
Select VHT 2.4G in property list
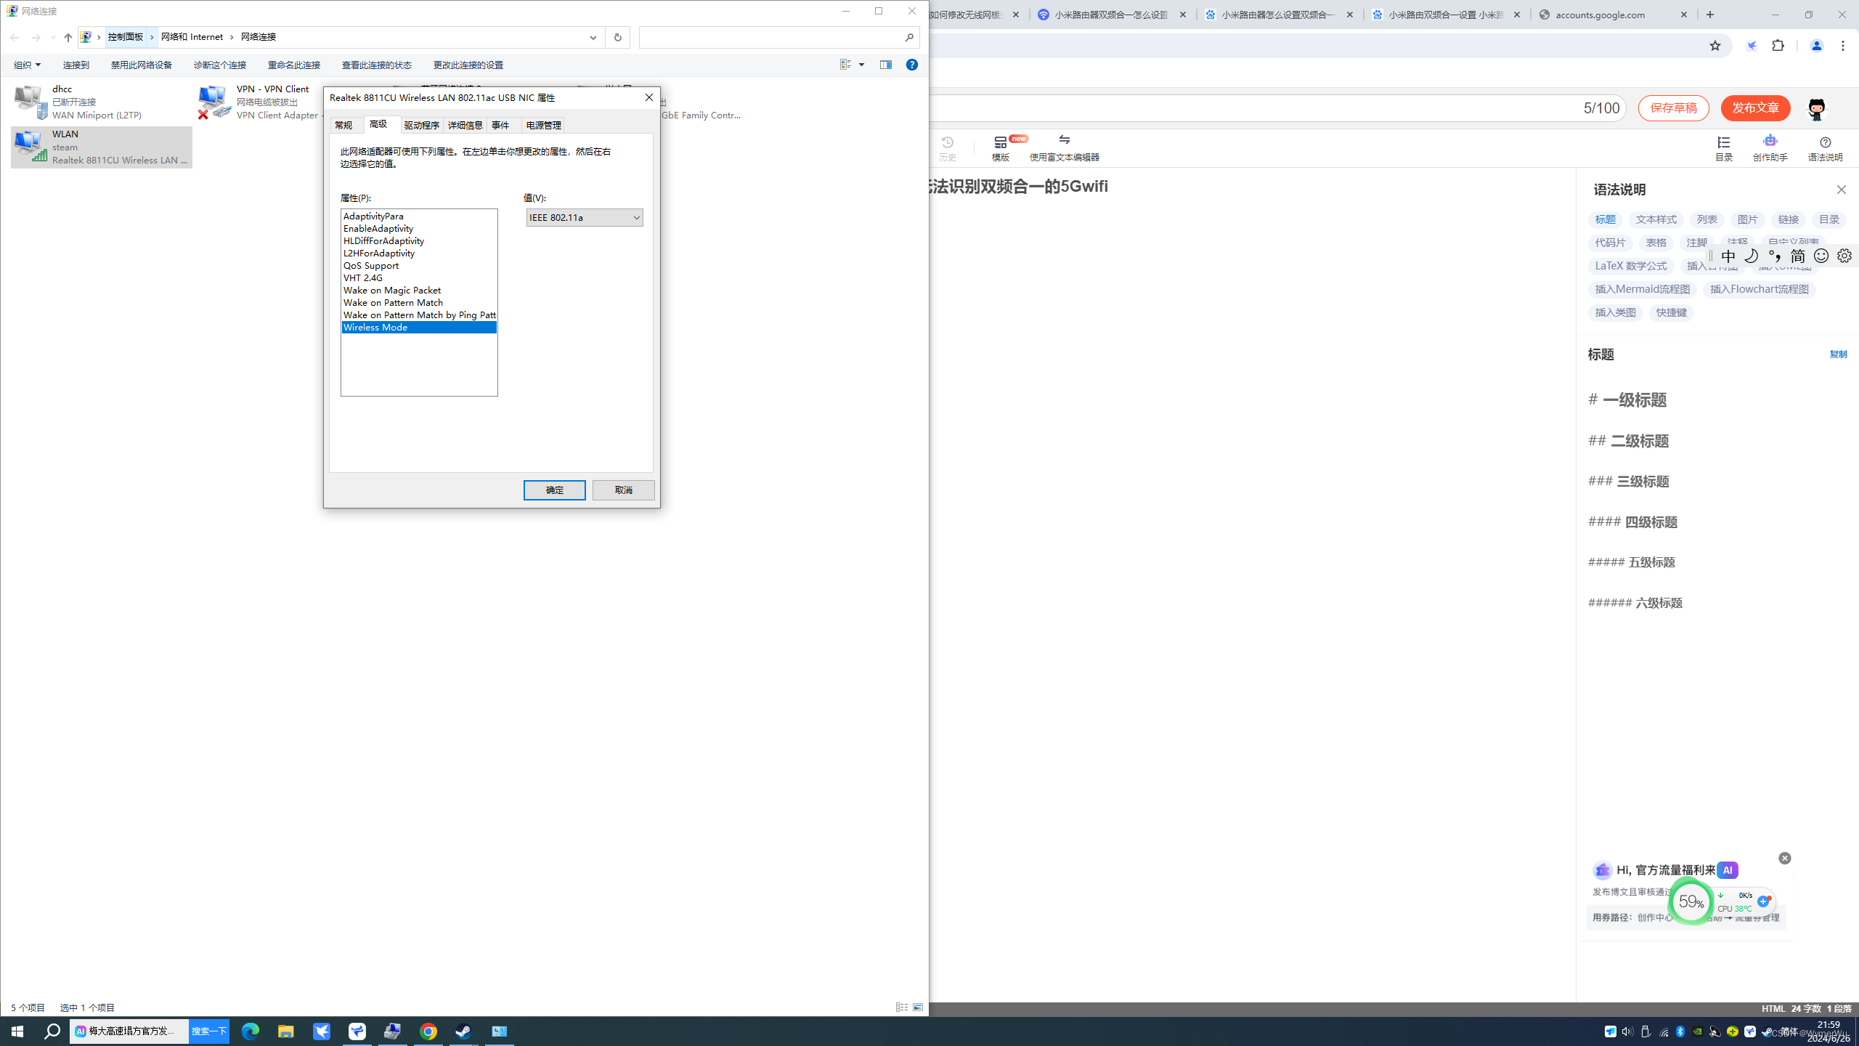(x=363, y=277)
